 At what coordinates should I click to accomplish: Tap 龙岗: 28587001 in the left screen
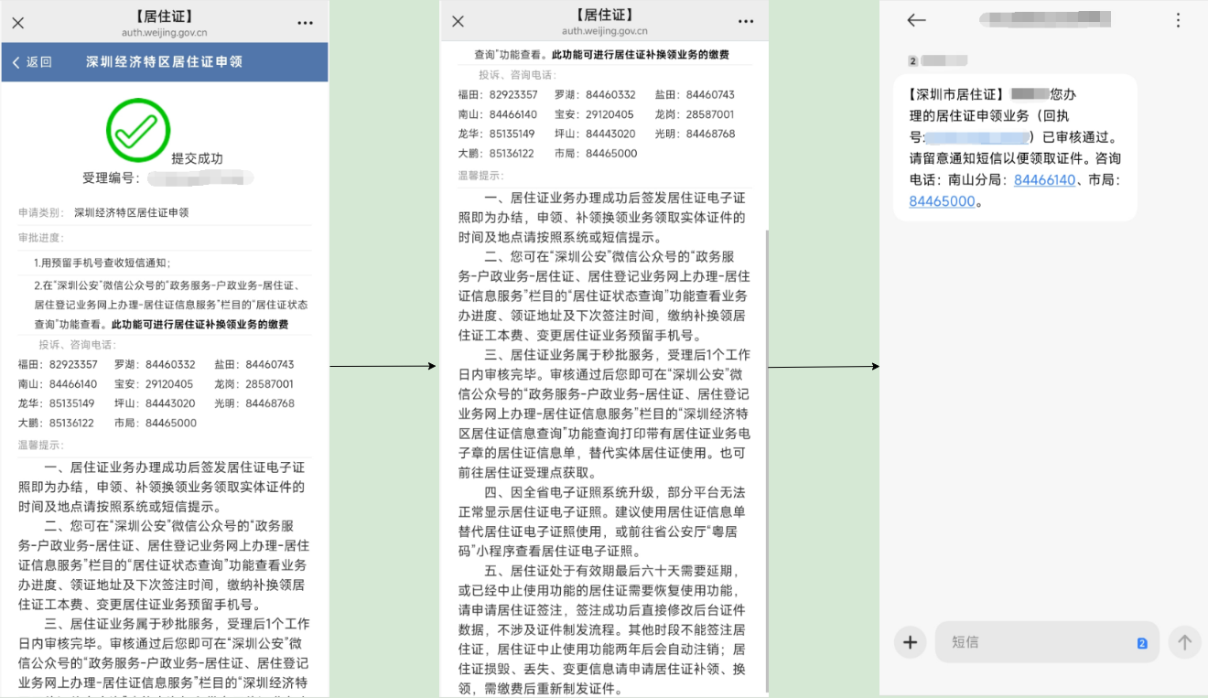[x=253, y=384]
